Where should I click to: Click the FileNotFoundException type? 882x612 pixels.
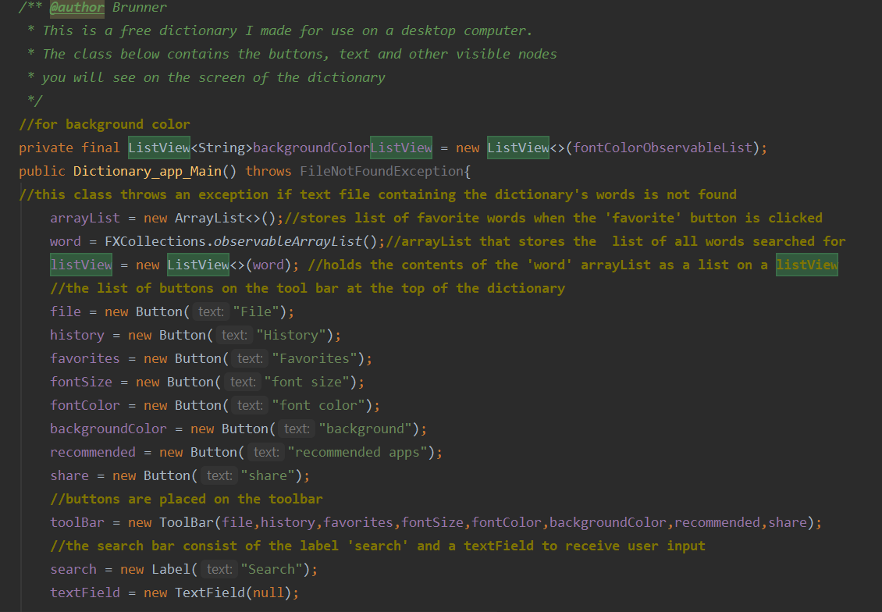[382, 171]
